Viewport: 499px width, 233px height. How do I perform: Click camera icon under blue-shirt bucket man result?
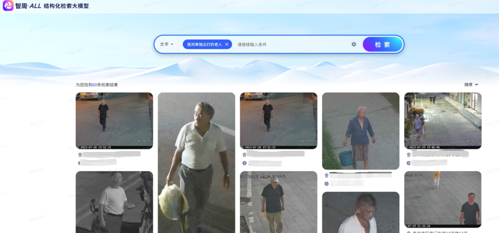pos(326,175)
